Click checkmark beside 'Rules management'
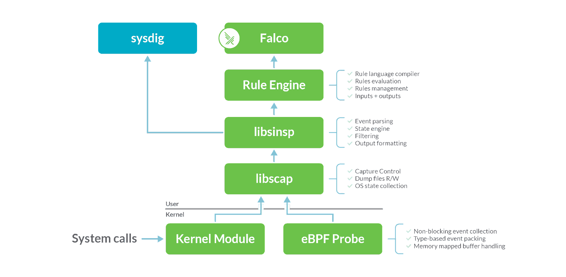566x277 pixels. coord(350,89)
